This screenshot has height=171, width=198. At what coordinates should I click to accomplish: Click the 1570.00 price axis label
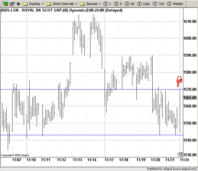[x=190, y=89]
